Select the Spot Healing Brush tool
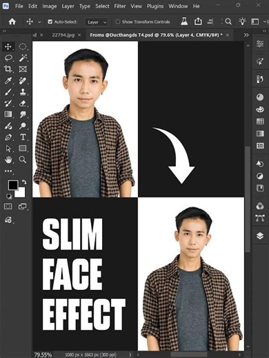This screenshot has height=358, width=269. pos(23,81)
